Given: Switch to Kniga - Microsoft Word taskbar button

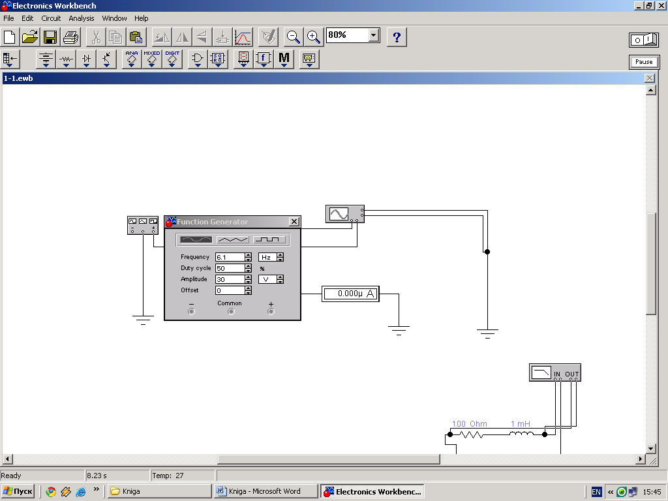Looking at the screenshot, I should (266, 491).
